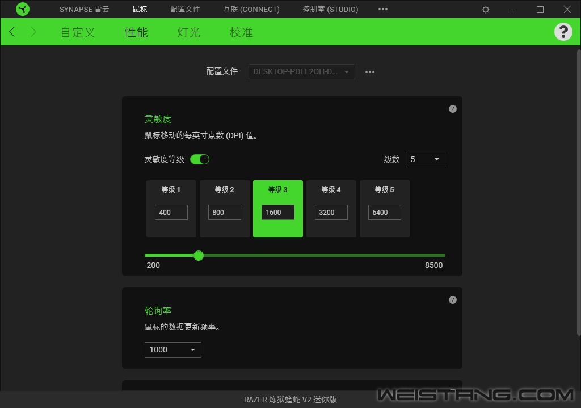The width and height of the screenshot is (581, 408).
Task: Click the 3200 DPI input field
Action: click(331, 212)
